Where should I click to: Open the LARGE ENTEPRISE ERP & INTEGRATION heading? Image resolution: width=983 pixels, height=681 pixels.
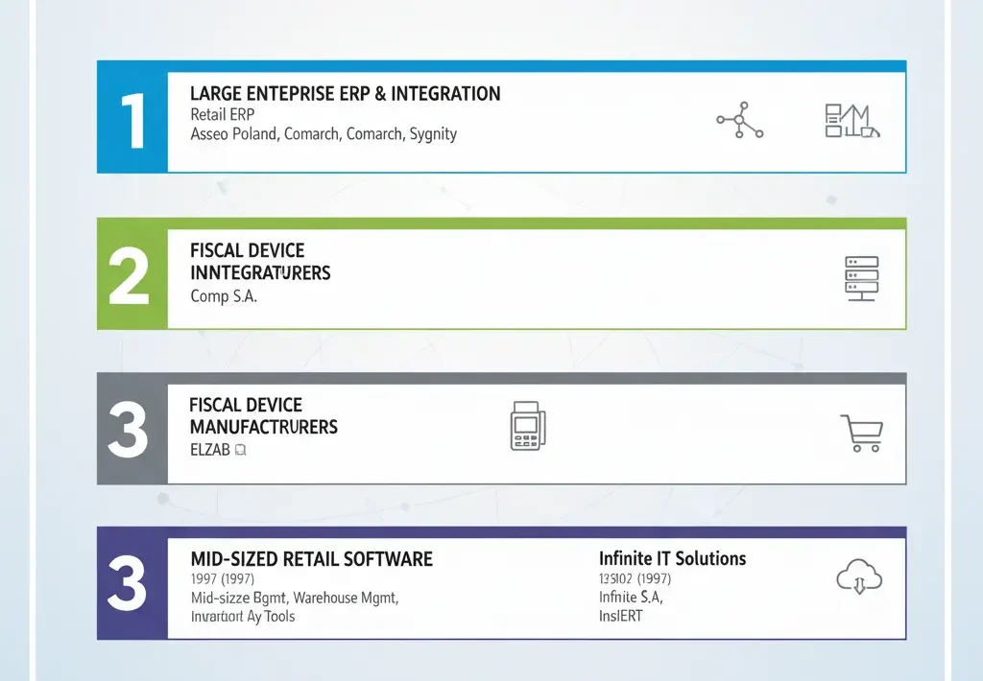346,93
